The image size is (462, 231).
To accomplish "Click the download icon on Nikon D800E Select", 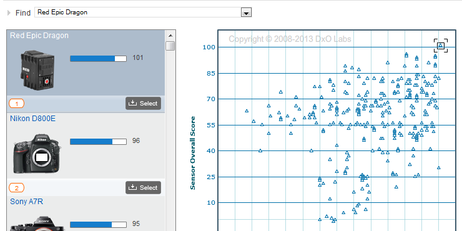I will pyautogui.click(x=133, y=187).
